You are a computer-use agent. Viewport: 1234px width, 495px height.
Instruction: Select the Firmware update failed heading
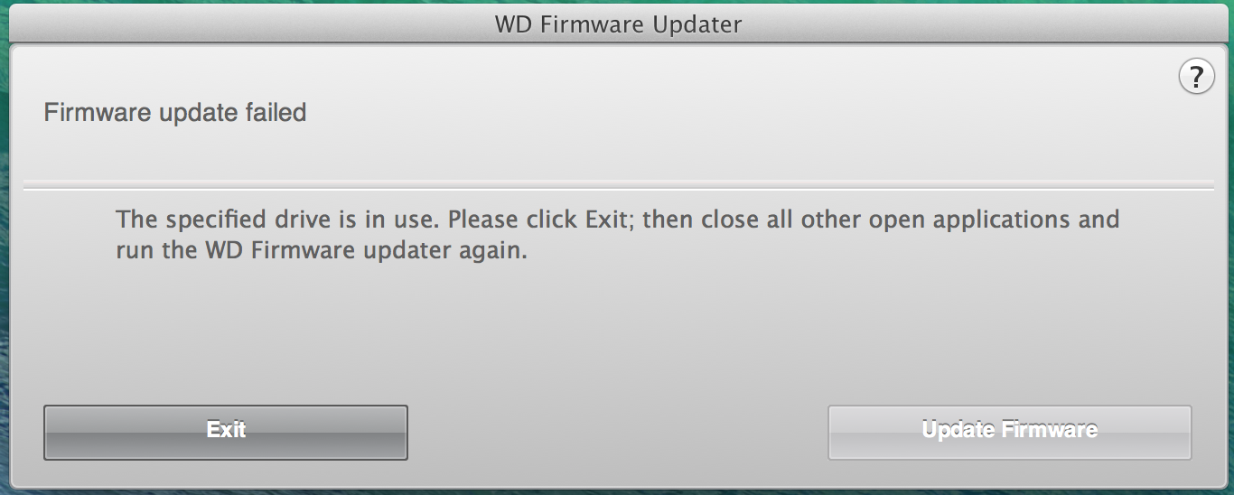coord(175,113)
